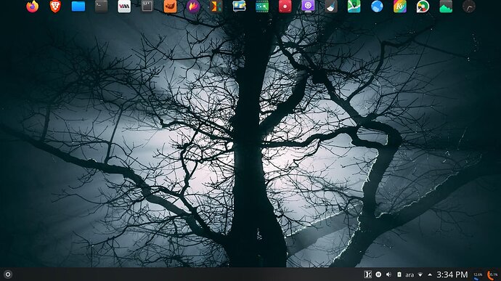Launch the terminal emulator

pyautogui.click(x=101, y=7)
